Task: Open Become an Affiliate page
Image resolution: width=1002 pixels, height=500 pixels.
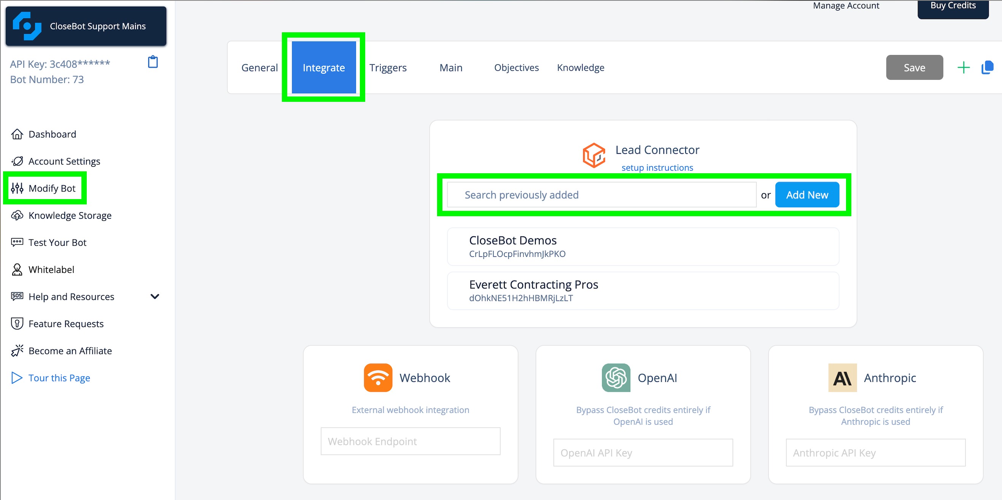Action: pyautogui.click(x=70, y=351)
